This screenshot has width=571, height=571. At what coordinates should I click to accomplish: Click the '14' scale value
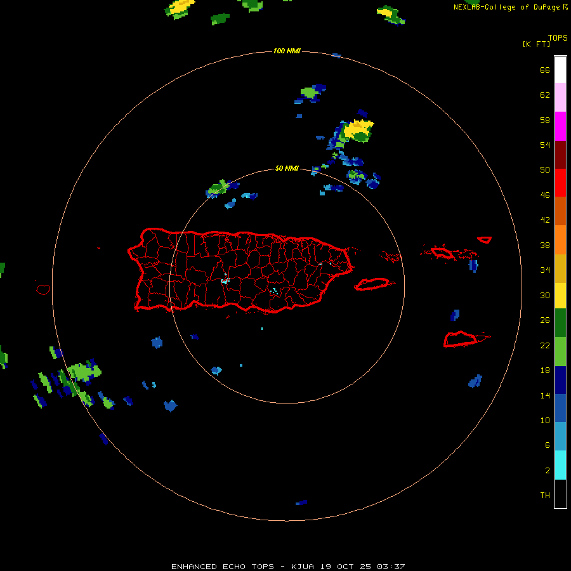(545, 395)
